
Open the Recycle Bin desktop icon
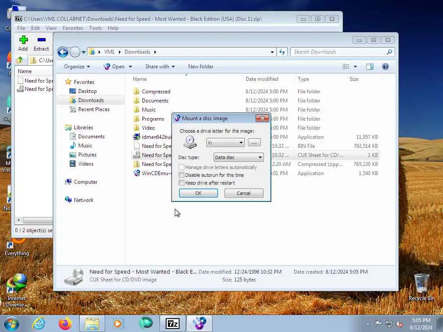pos(421,287)
